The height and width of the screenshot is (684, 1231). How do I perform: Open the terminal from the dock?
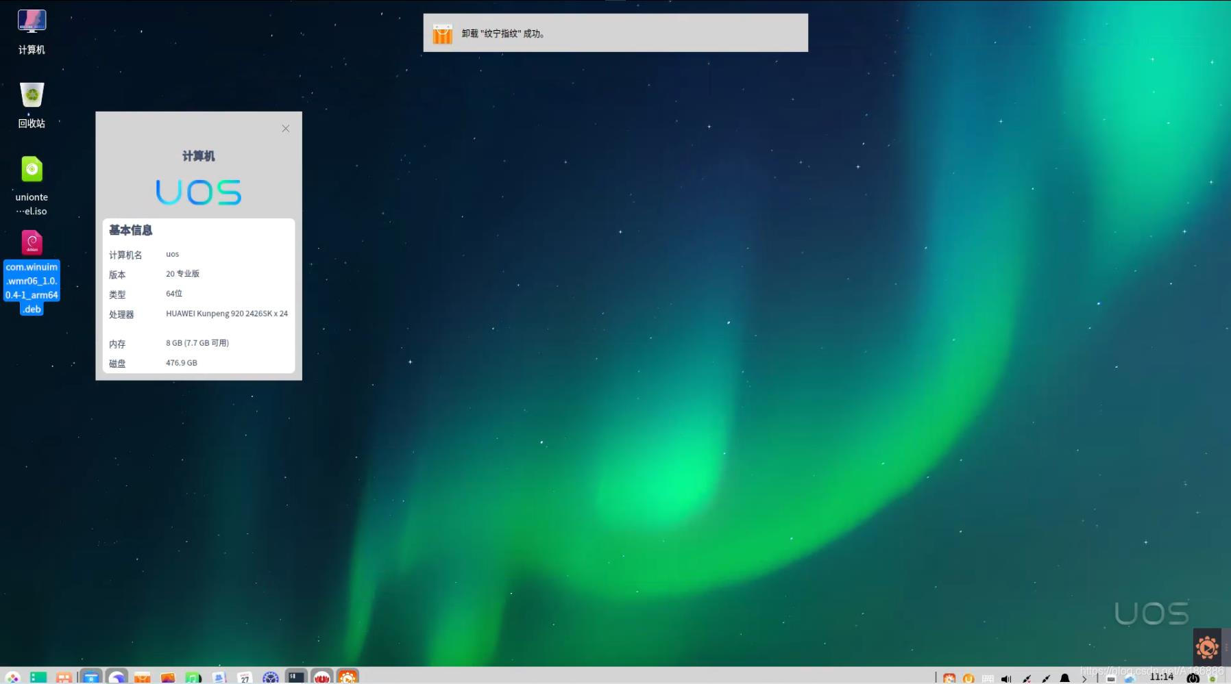click(x=296, y=677)
